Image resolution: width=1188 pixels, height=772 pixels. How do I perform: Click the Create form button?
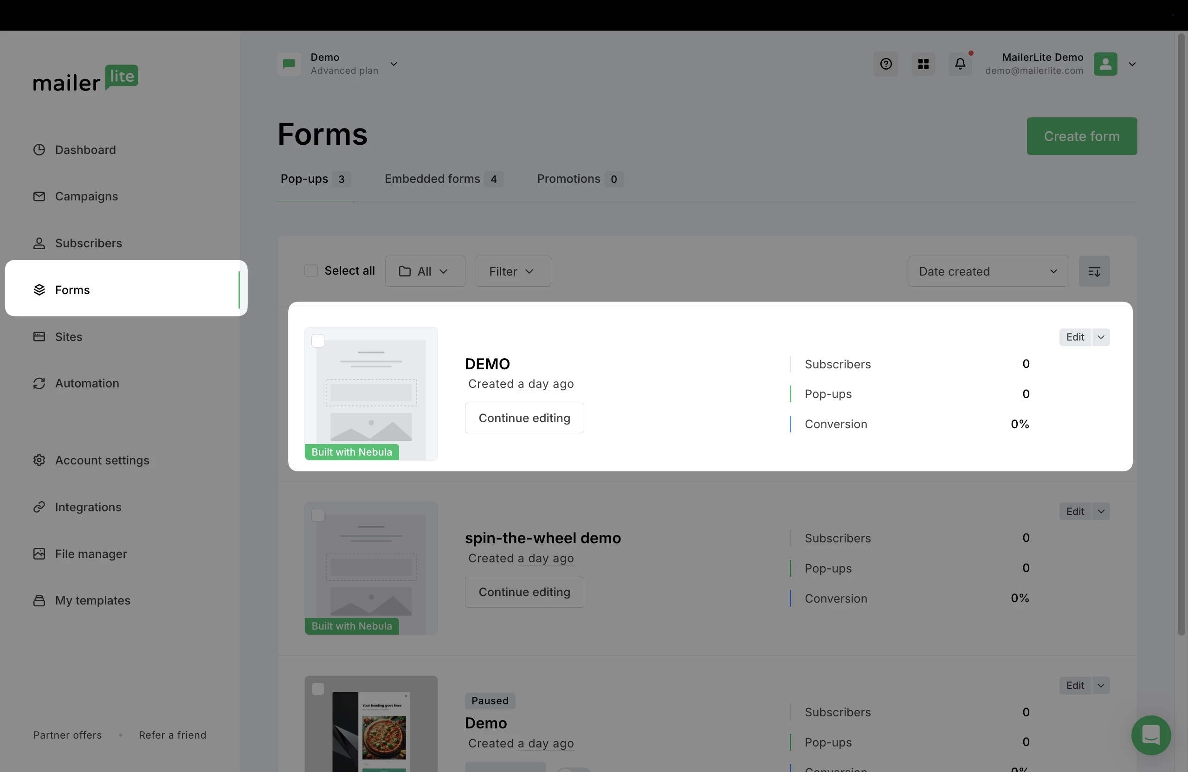click(x=1081, y=136)
